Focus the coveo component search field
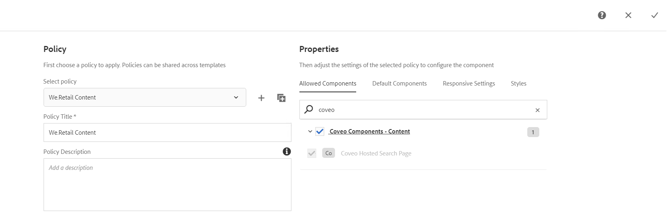This screenshot has height=215, width=670. point(423,109)
